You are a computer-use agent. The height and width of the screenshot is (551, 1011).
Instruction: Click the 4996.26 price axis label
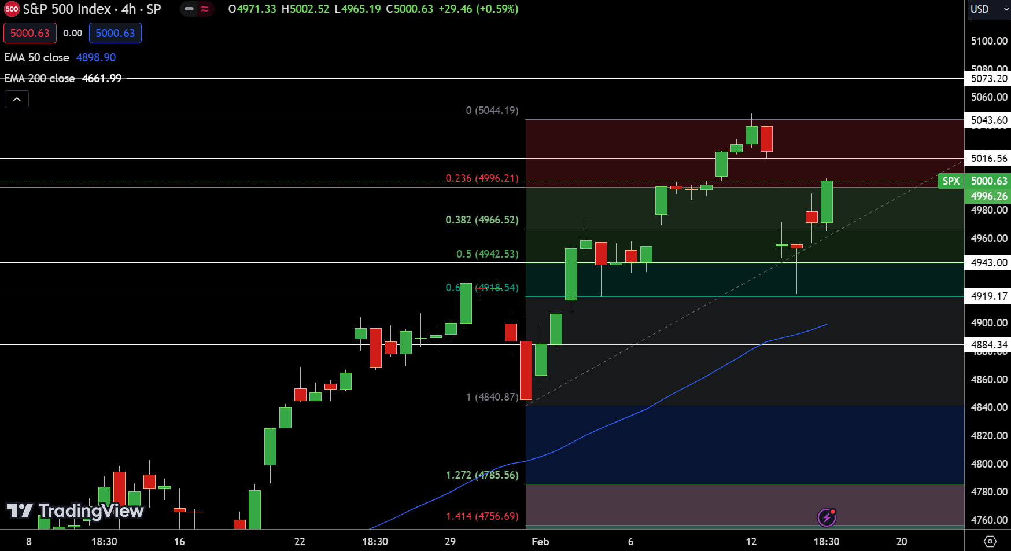point(988,196)
